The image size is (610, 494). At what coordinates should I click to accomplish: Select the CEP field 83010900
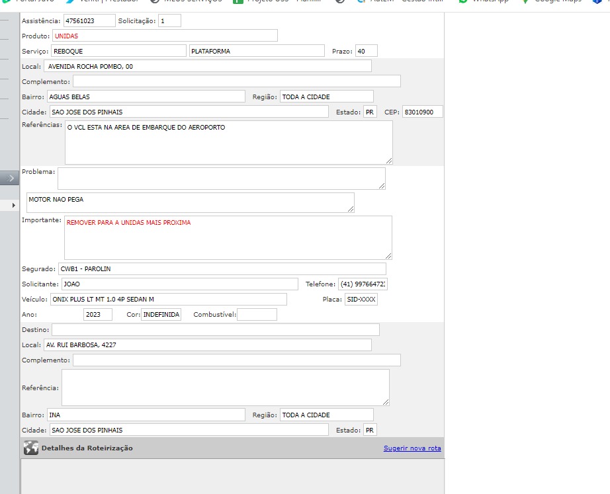tap(423, 112)
